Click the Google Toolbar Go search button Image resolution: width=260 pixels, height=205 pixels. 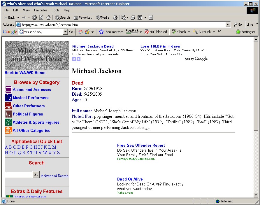tap(71, 32)
